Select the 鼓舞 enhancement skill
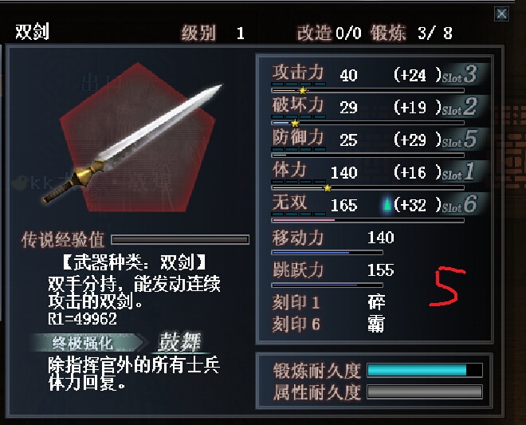This screenshot has width=526, height=425. point(180,342)
